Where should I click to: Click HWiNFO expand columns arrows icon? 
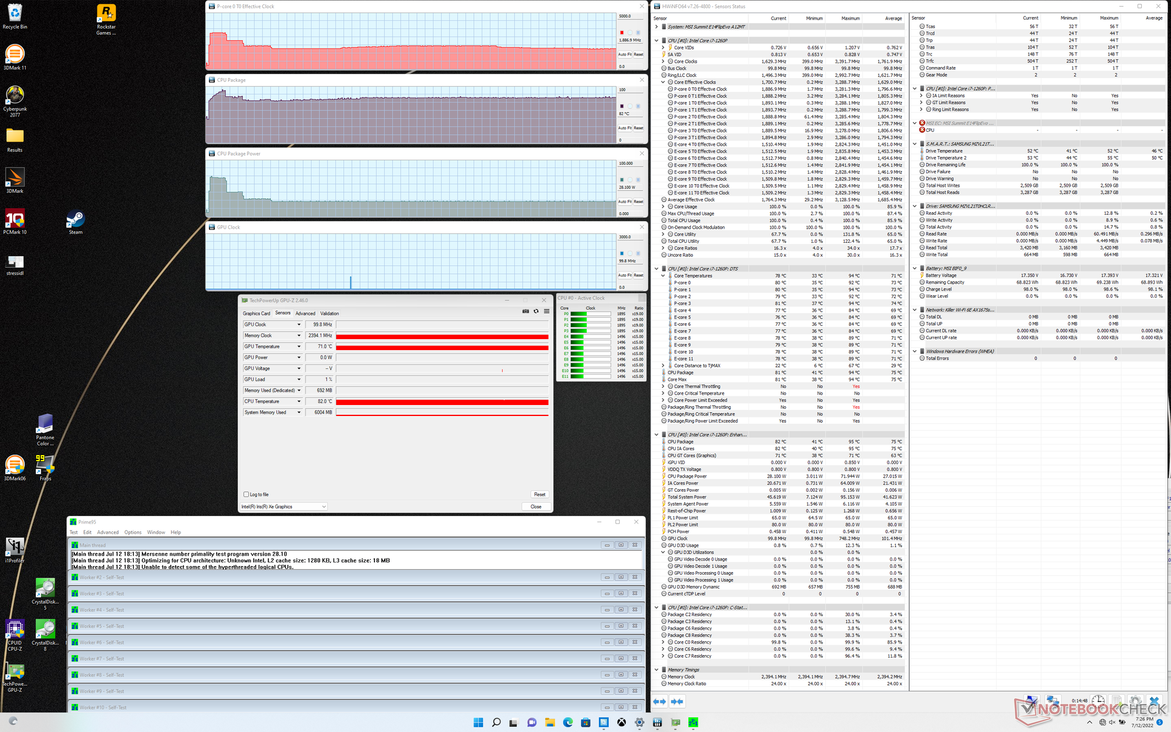(x=659, y=701)
